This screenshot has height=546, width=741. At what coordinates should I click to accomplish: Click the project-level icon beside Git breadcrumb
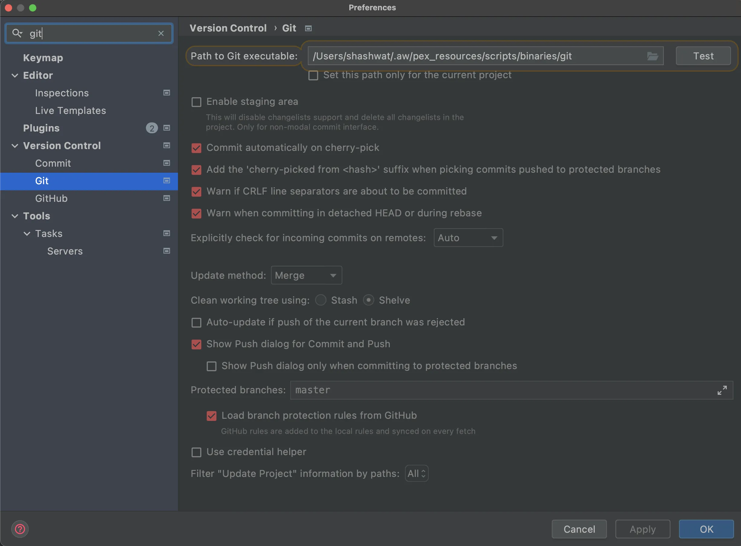(x=308, y=28)
